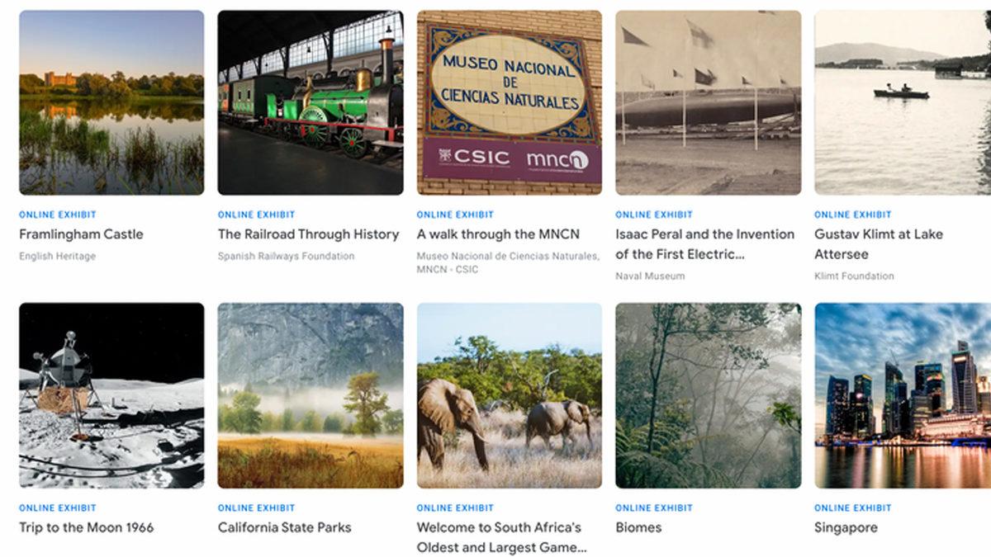Open Gustav Klimt at Lake Attersee title
Viewport: 991px width, 557px height.
[879, 244]
